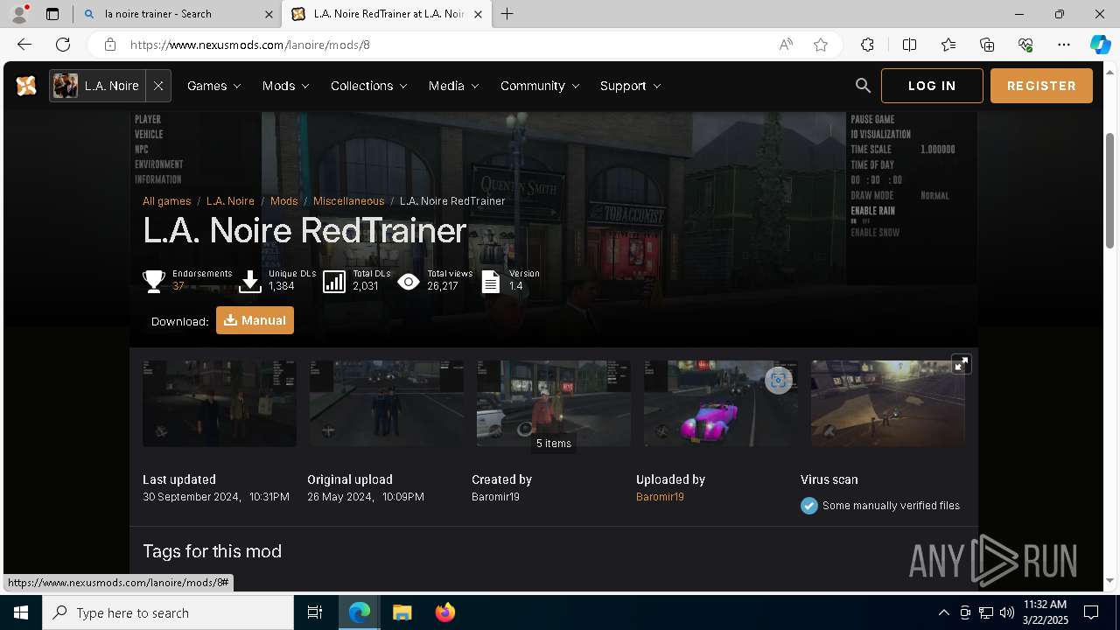Go back to previous page

pyautogui.click(x=24, y=45)
